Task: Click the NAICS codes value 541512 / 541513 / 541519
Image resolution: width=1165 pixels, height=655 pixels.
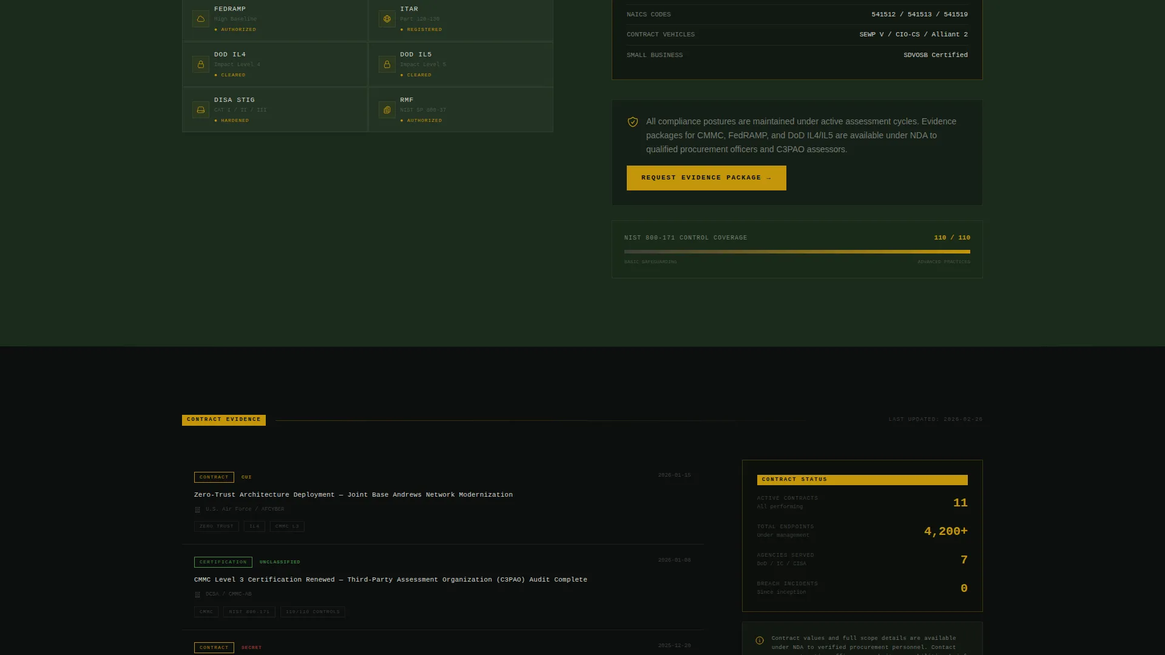Action: tap(920, 15)
